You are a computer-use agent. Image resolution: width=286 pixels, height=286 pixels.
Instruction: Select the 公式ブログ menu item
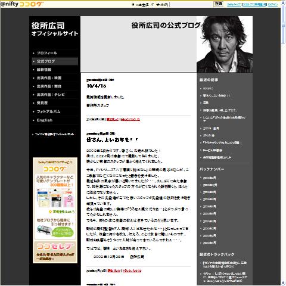tap(55, 61)
